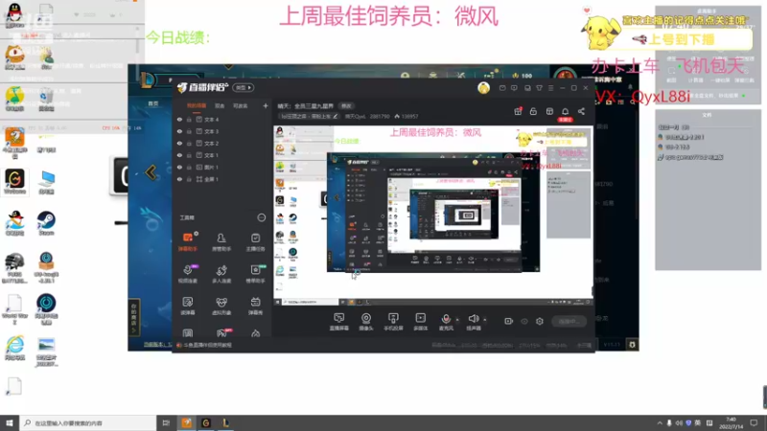Viewport: 767px width, 431px height.
Task: Open Task View on the taskbar
Action: pyautogui.click(x=166, y=423)
